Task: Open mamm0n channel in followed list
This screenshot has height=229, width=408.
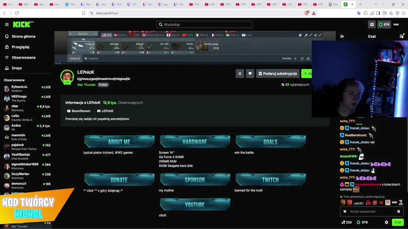Action: (x=27, y=137)
